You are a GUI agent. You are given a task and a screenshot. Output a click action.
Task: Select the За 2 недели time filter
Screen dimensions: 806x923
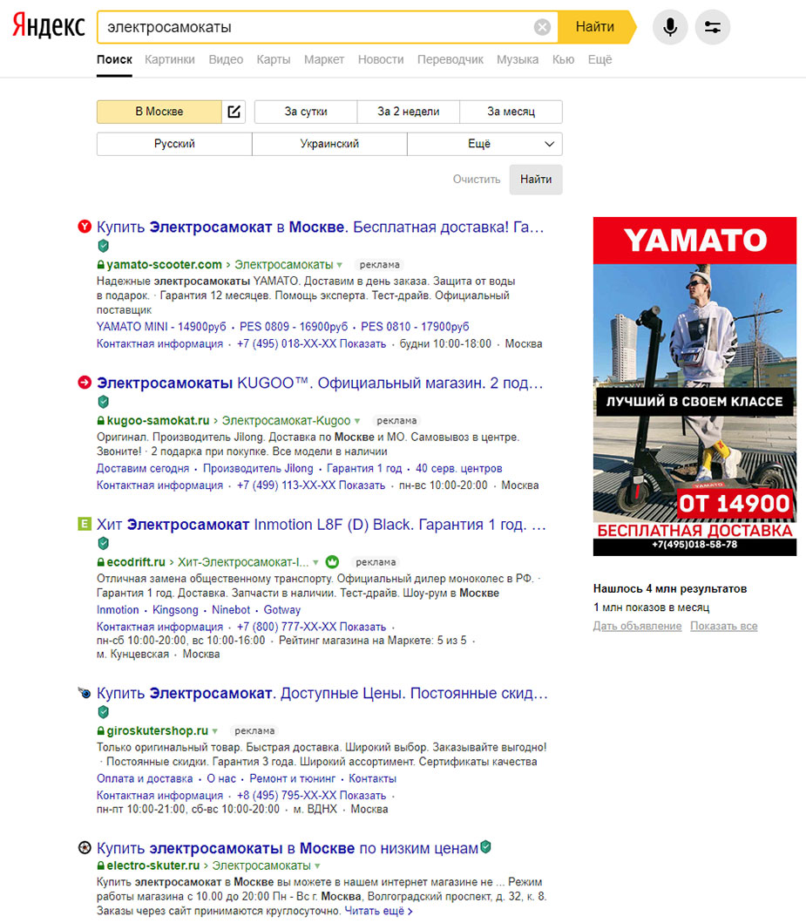pyautogui.click(x=409, y=112)
